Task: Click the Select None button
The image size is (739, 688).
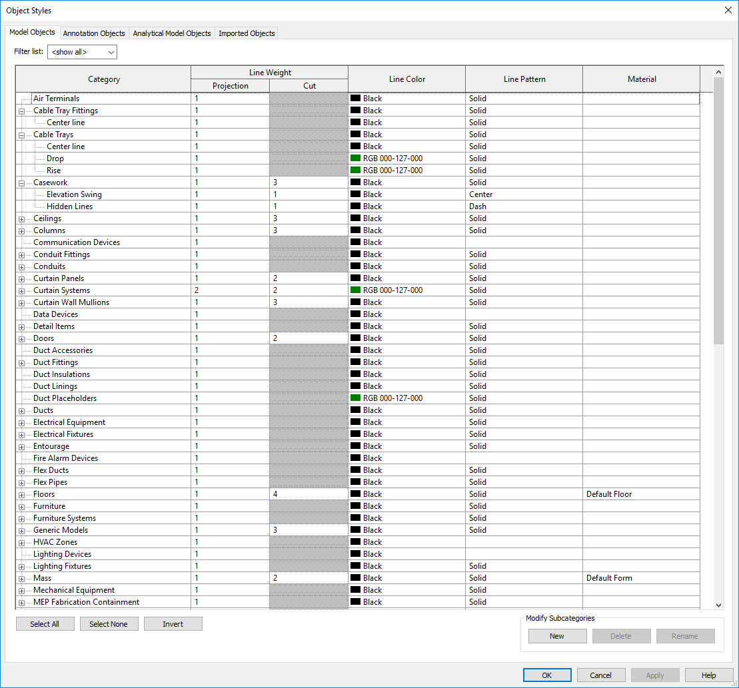Action: click(x=109, y=623)
